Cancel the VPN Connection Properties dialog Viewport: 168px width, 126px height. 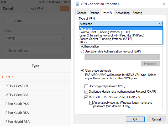click(x=156, y=119)
